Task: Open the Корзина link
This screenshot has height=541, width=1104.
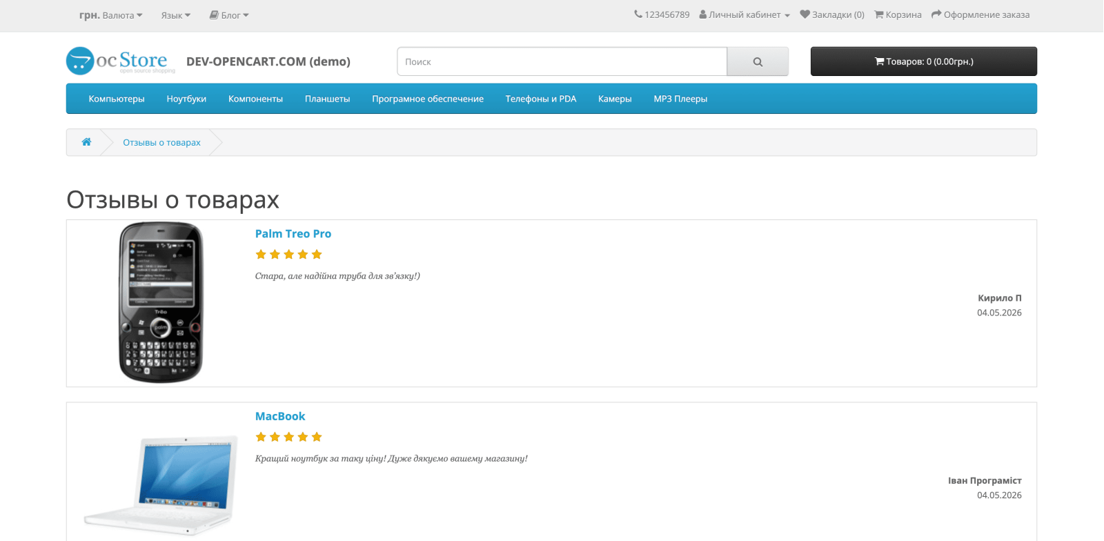Action: tap(898, 14)
